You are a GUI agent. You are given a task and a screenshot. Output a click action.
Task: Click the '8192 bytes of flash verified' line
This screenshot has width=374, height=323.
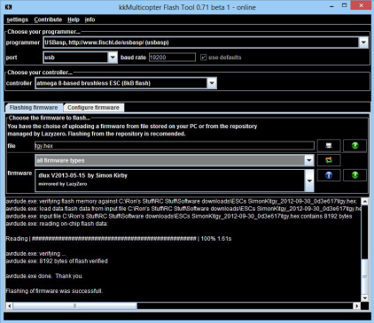57,261
